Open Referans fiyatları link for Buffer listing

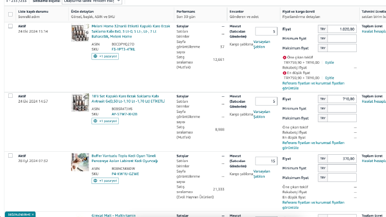coord(313,205)
